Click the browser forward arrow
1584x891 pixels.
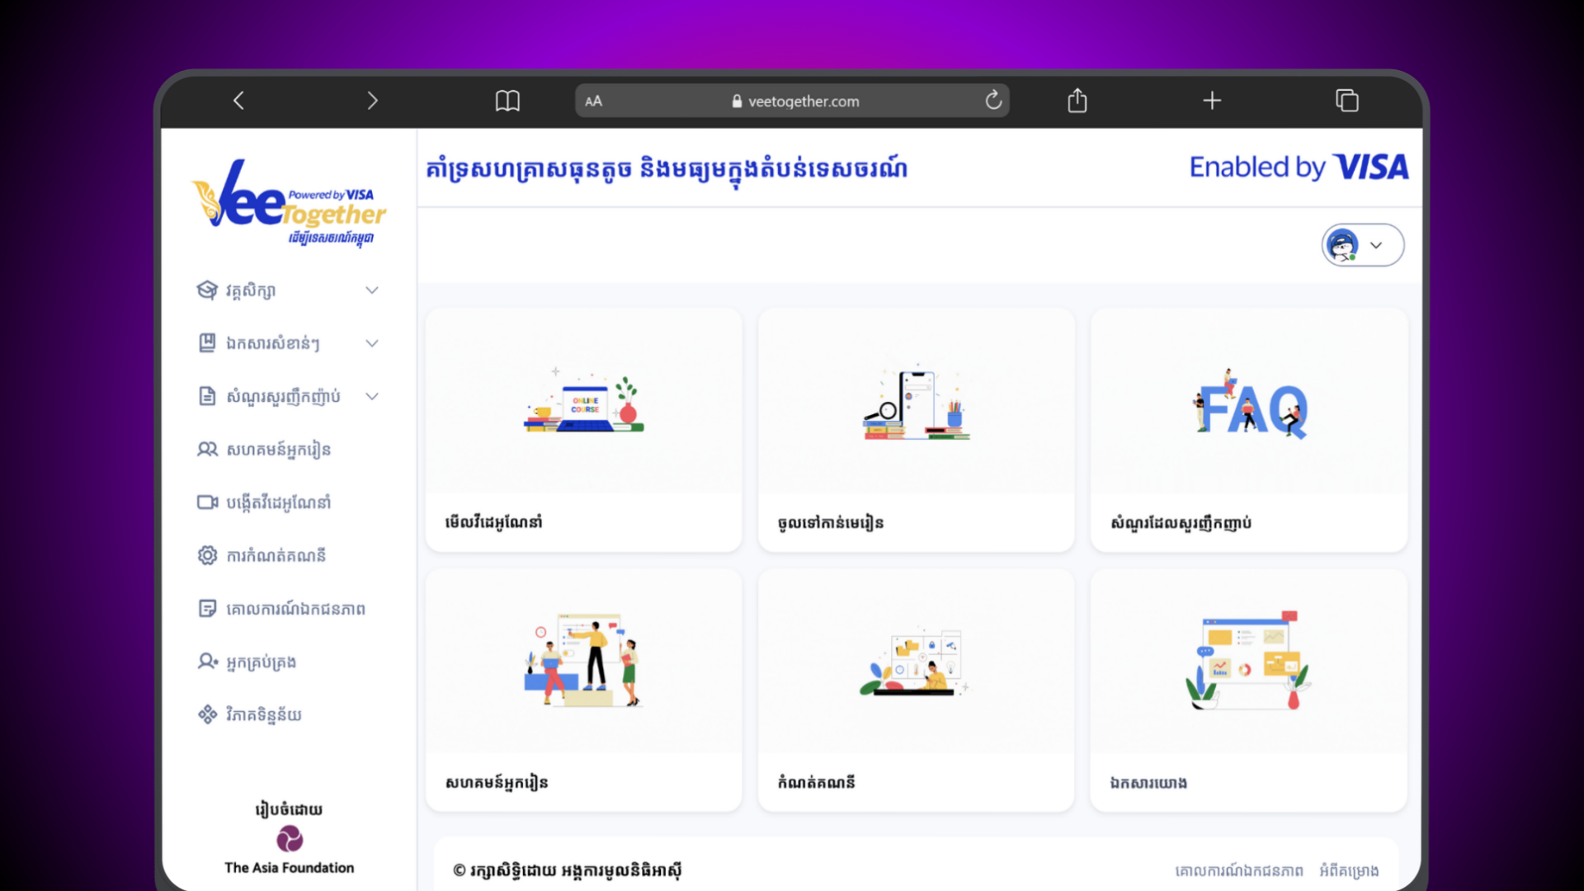click(x=372, y=101)
